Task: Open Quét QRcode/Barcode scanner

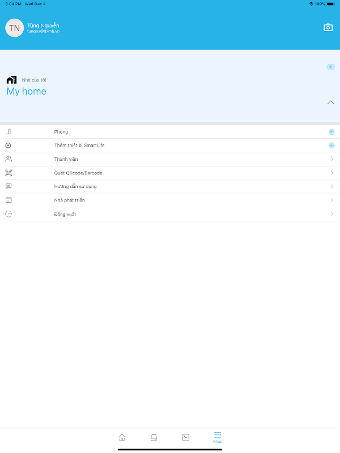Action: coord(170,173)
